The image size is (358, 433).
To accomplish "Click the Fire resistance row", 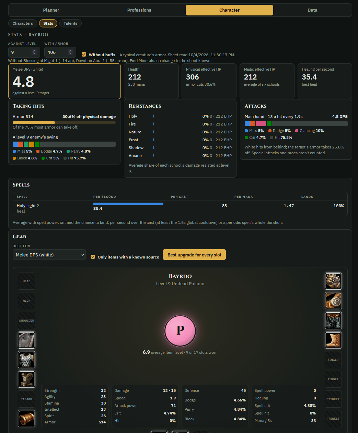I will point(180,124).
